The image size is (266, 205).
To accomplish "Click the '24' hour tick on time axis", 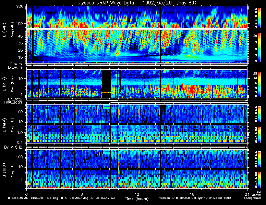I will tap(247, 194).
